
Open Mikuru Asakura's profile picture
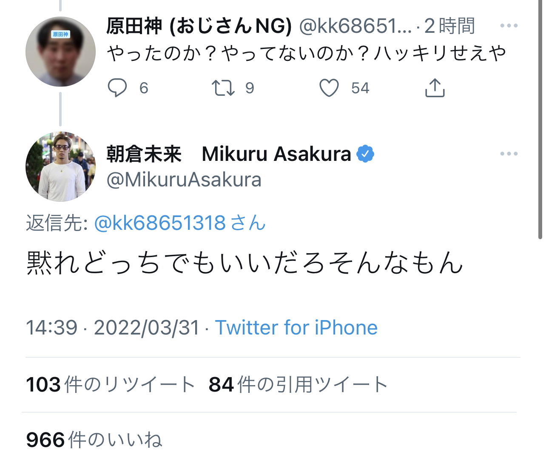(x=60, y=167)
